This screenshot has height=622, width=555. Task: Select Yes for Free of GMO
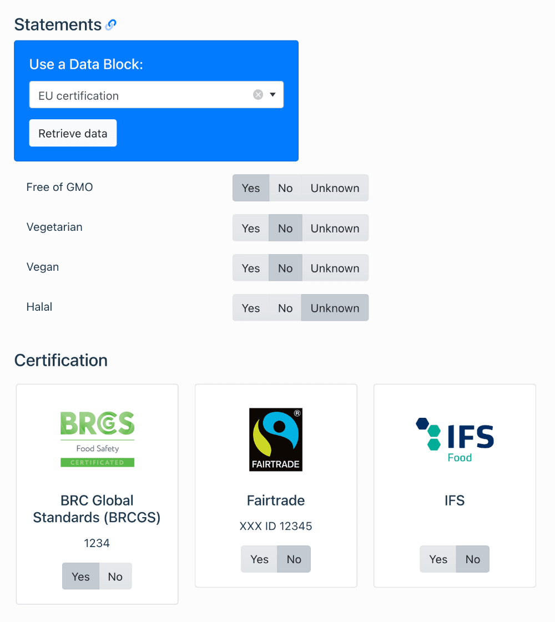(250, 188)
